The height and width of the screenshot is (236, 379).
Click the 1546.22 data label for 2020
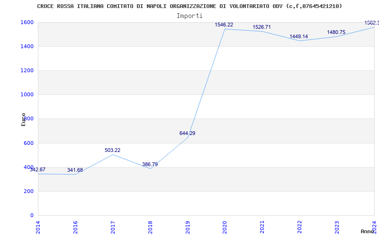[224, 25]
